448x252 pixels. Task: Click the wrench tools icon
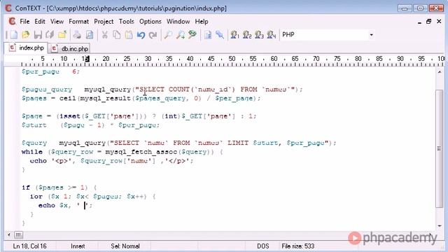click(x=220, y=35)
